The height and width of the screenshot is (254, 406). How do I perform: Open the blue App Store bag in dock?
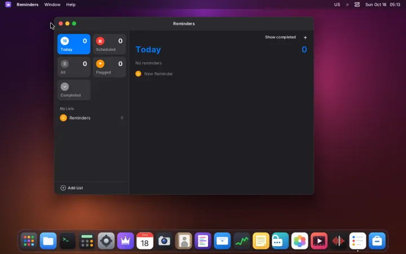pyautogui.click(x=377, y=241)
